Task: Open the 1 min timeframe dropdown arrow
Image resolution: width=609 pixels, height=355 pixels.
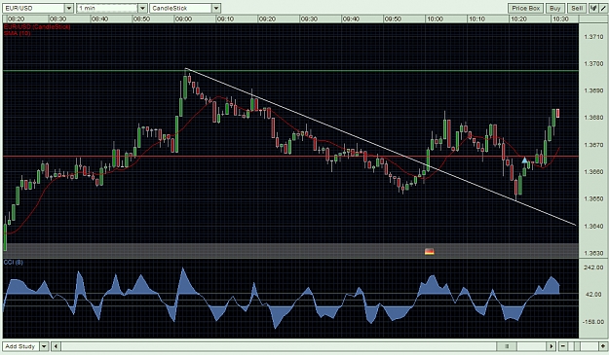Action: click(142, 8)
